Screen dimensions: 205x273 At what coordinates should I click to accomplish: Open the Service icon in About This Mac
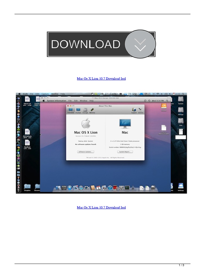pyautogui.click(x=140, y=111)
